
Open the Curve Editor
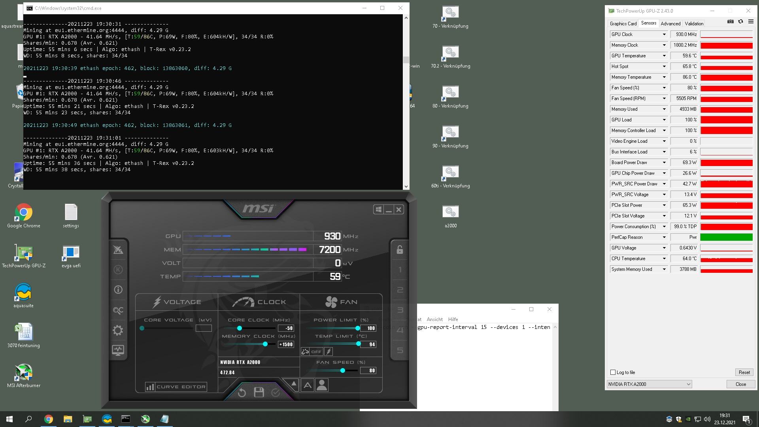[x=176, y=387]
